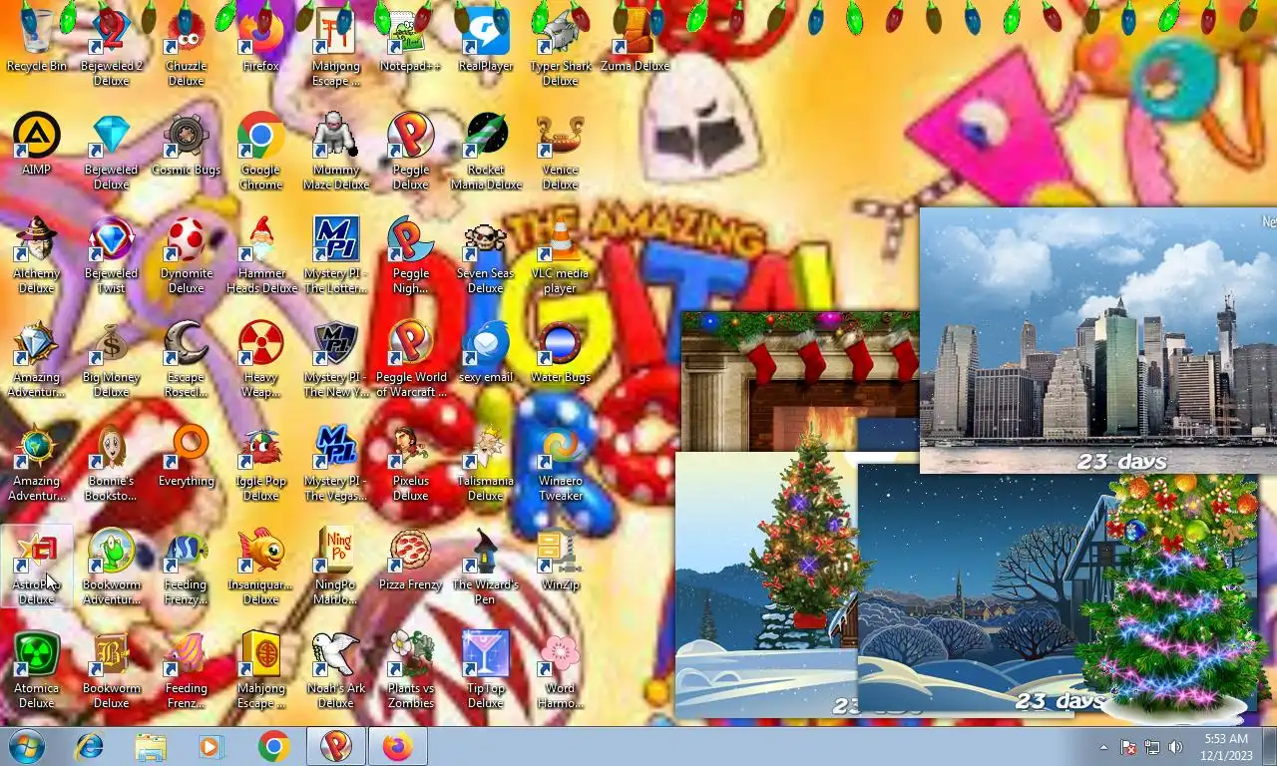
Task: Click the Firefox taskbar button
Action: coord(398,746)
